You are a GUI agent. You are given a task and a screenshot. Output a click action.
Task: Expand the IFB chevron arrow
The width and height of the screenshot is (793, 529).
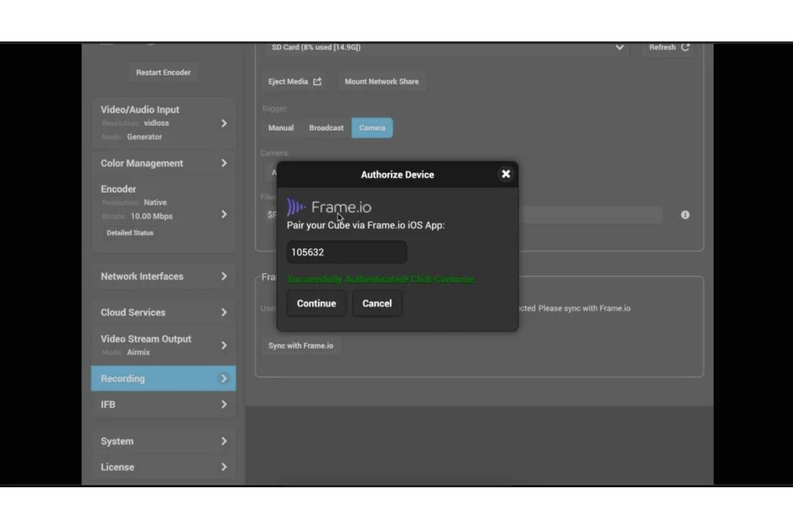224,404
